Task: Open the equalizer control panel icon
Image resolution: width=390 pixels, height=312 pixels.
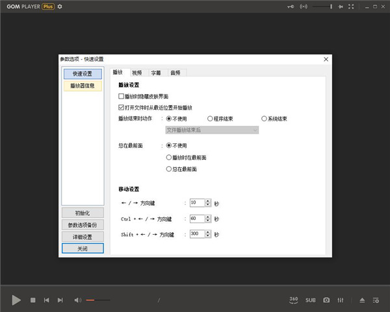Action: (x=340, y=300)
